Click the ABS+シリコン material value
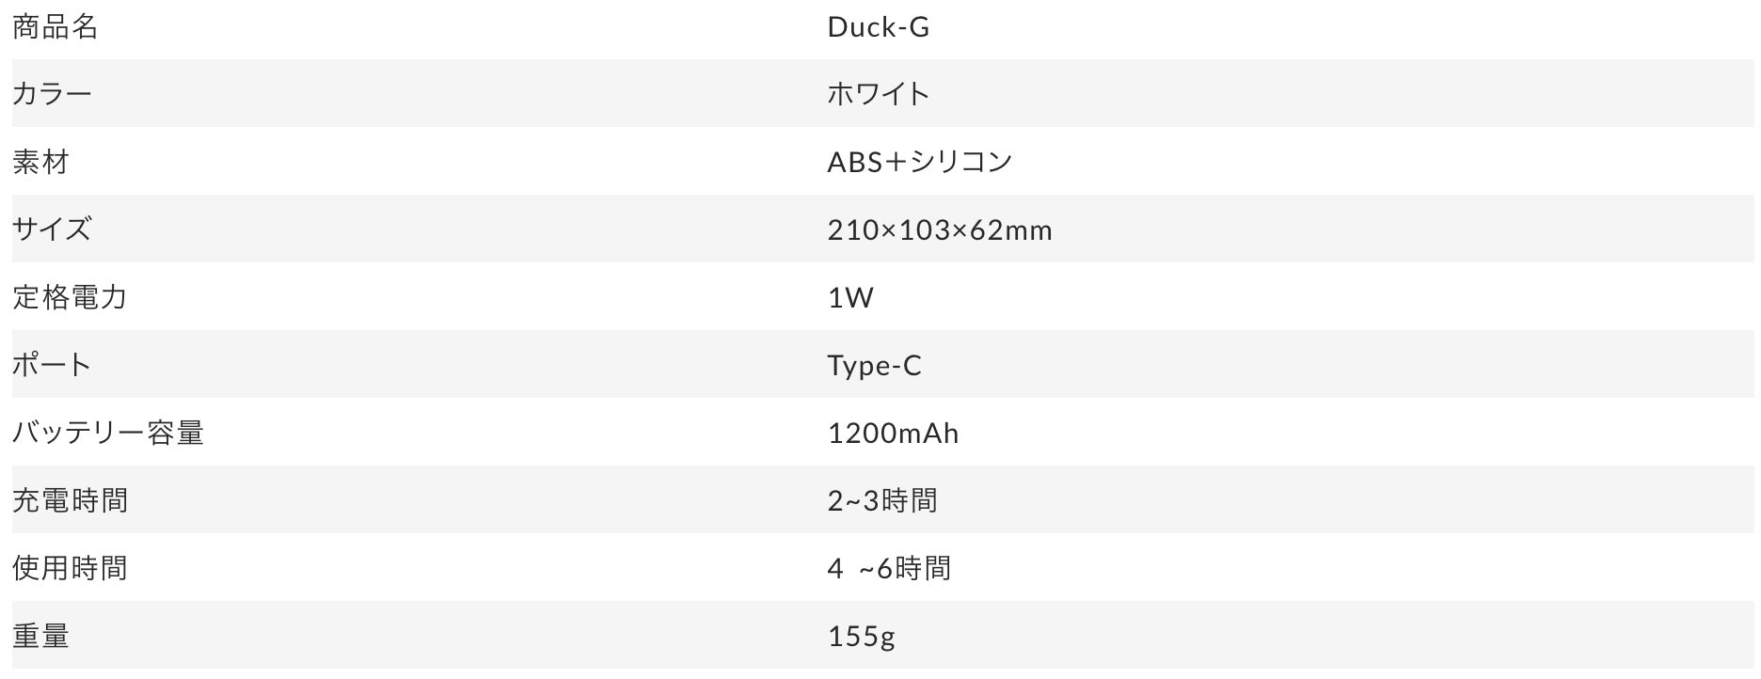Viewport: 1761px width, 679px height. point(919,162)
